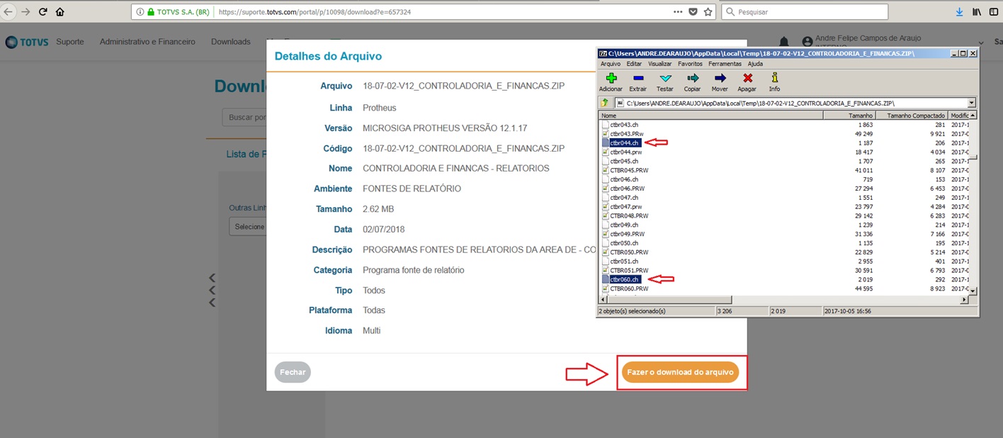Open 7-Zip Visualizar menu
The width and height of the screenshot is (1003, 438).
tap(660, 64)
